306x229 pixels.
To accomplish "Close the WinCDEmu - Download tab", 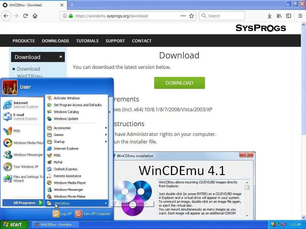I will tap(62, 5).
